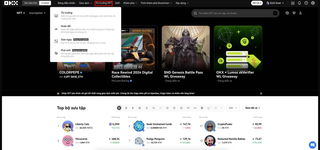Filter top collections by Bitcoin chain icon
Viewport: 320px width, 150px height.
click(x=126, y=108)
